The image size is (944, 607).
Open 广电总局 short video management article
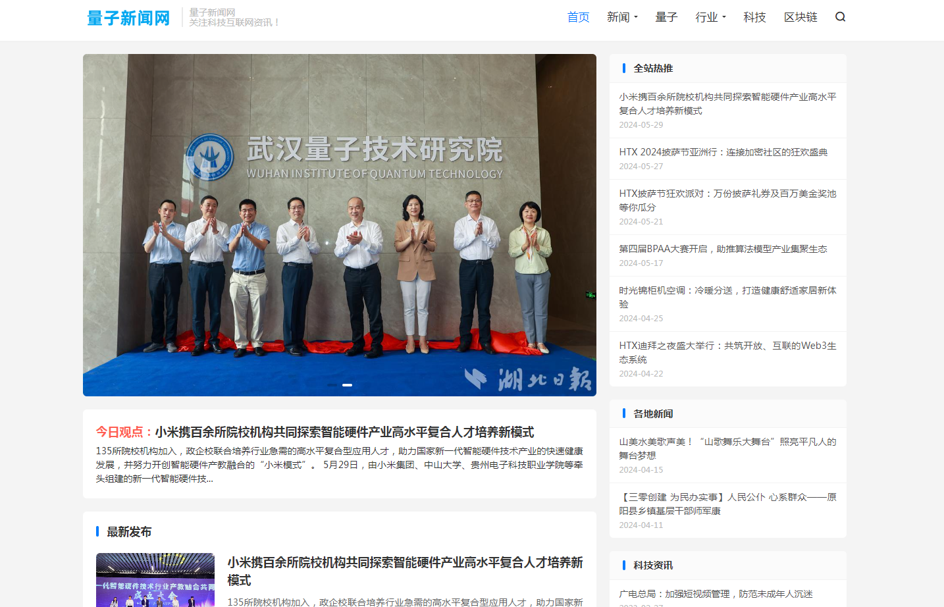[716, 594]
